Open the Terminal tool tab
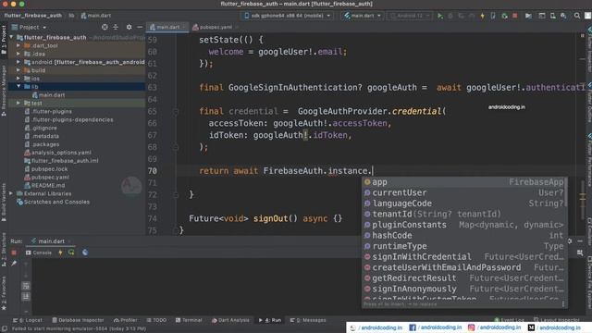592x333 pixels. (189, 320)
